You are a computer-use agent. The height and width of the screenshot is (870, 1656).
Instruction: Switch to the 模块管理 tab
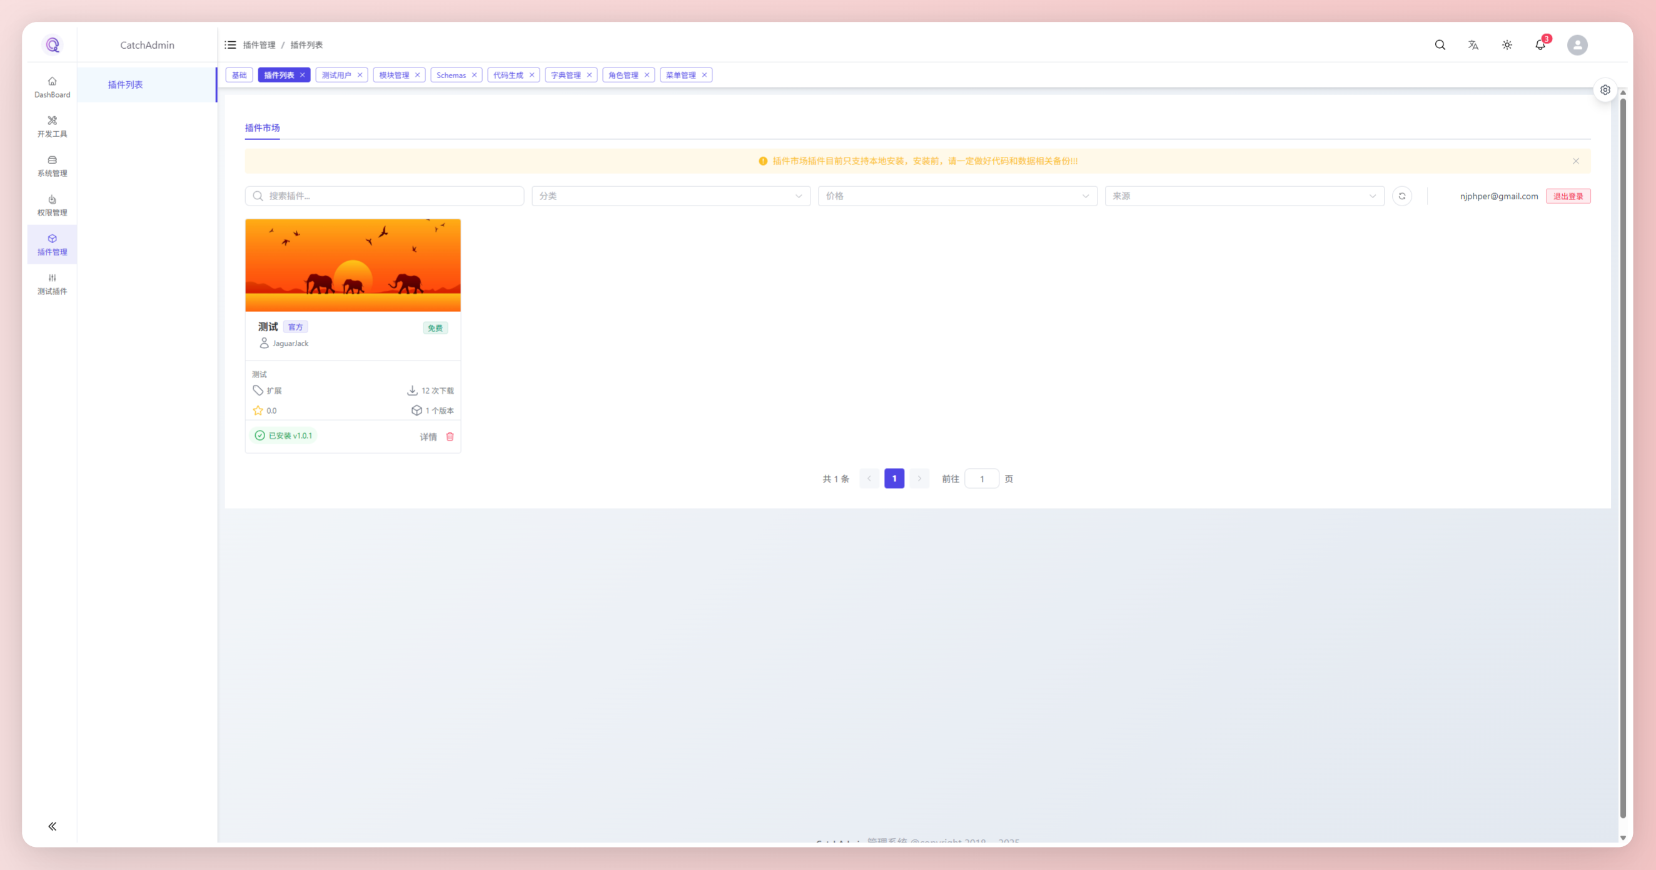pyautogui.click(x=394, y=75)
